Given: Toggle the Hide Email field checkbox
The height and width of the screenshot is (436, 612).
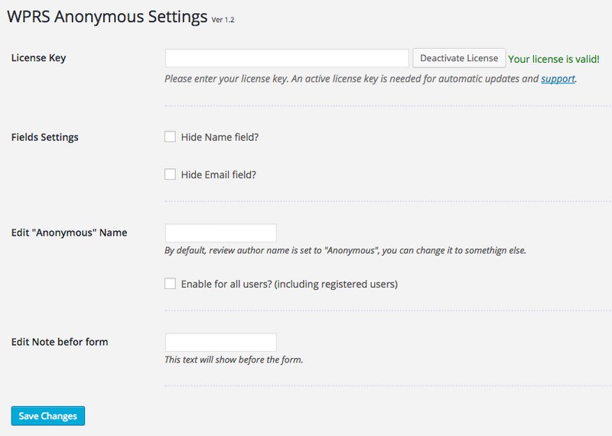Looking at the screenshot, I should click(x=170, y=174).
